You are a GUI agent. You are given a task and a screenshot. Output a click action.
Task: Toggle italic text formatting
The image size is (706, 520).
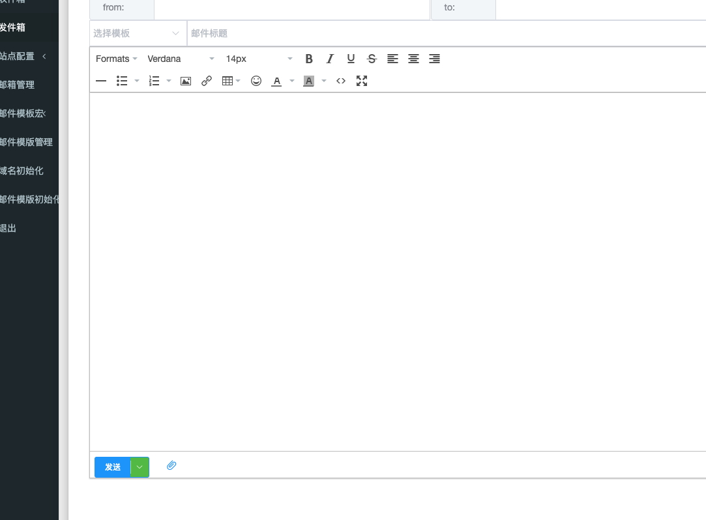[x=330, y=59]
